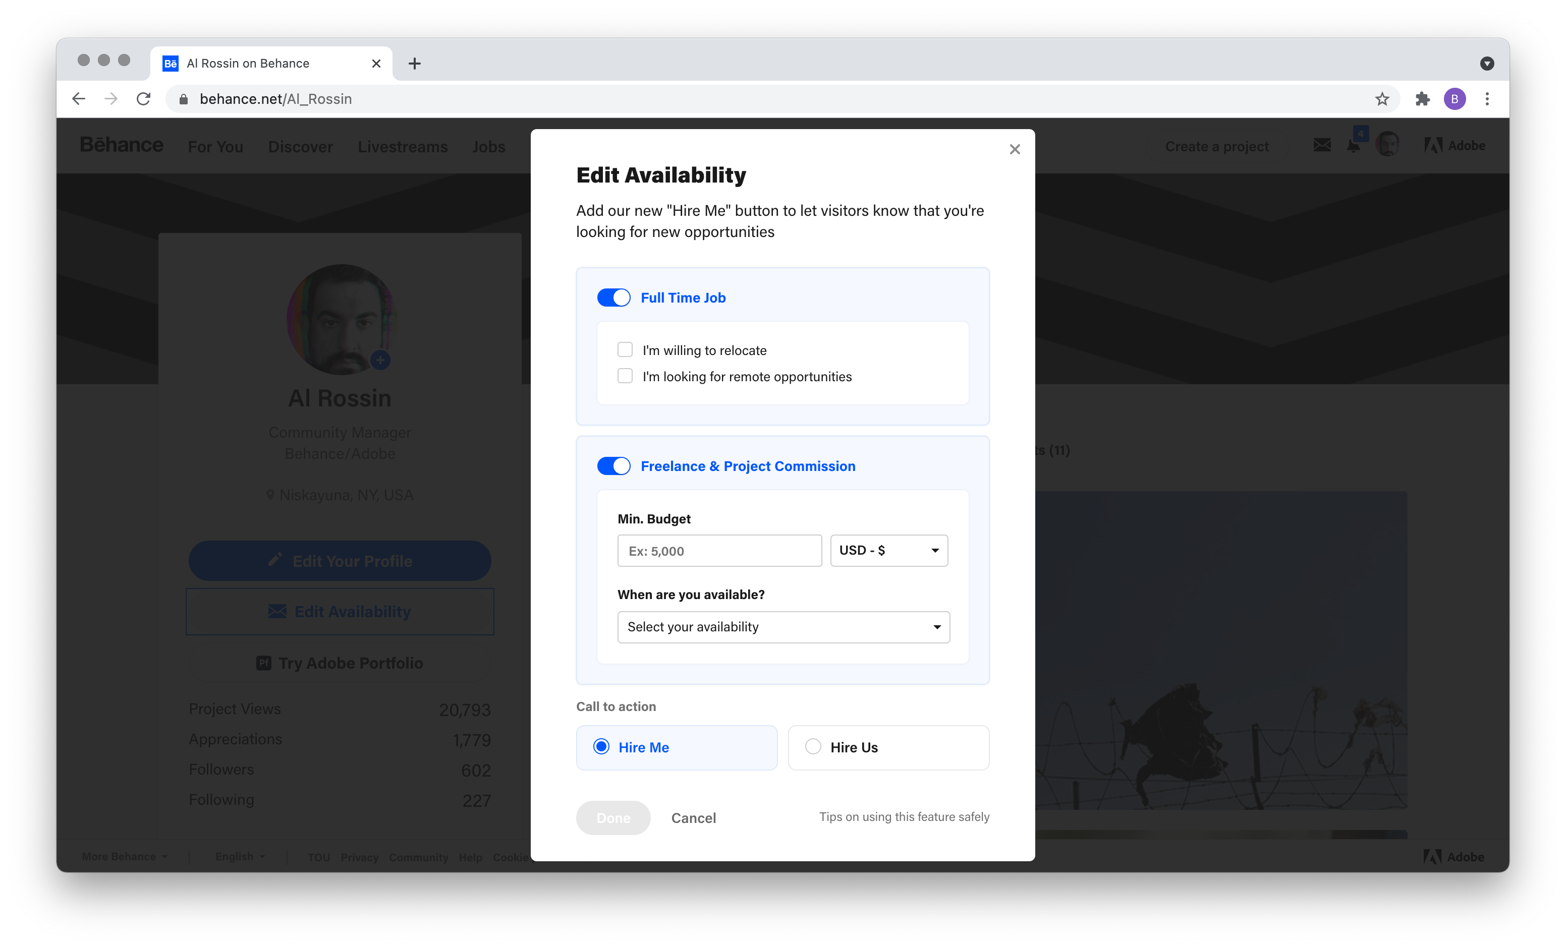The height and width of the screenshot is (947, 1566).
Task: Open the USD - $ currency dropdown
Action: [x=888, y=550]
